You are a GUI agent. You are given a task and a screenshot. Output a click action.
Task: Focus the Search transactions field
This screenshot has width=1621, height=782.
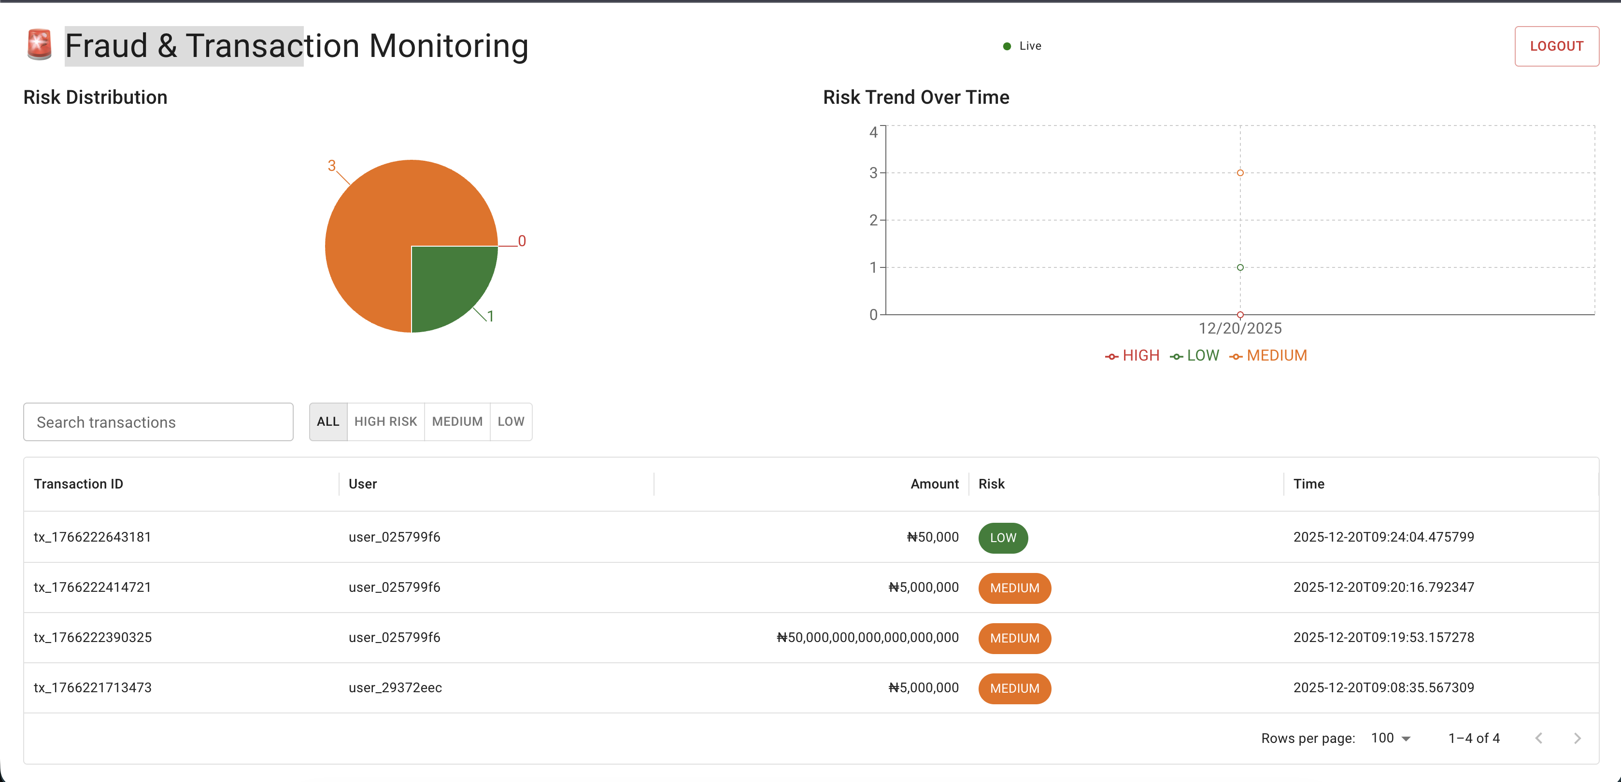coord(158,422)
